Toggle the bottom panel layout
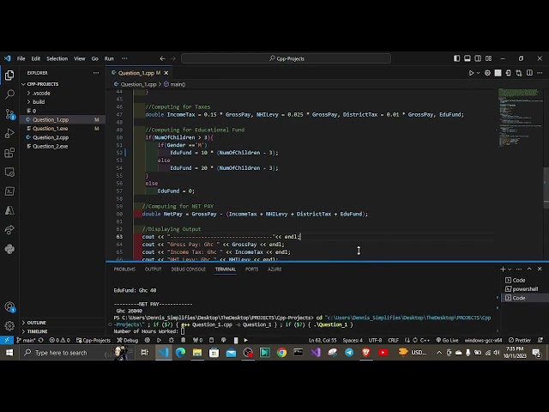Viewport: 549px width, 412px height. click(467, 58)
